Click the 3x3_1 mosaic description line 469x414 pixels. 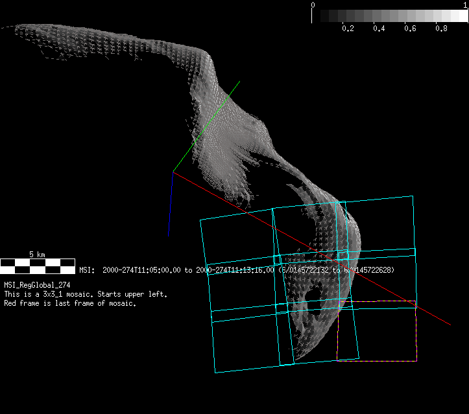tap(86, 294)
